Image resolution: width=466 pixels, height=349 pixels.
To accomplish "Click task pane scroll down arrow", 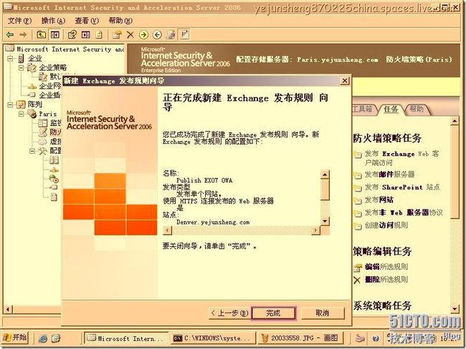I will tap(455, 309).
